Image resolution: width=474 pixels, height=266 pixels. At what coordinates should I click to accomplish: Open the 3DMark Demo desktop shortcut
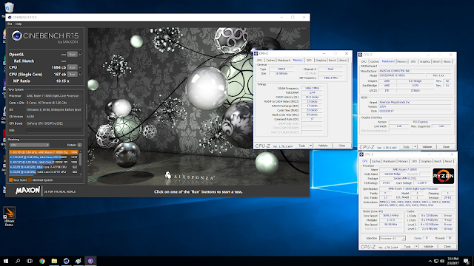[9, 216]
